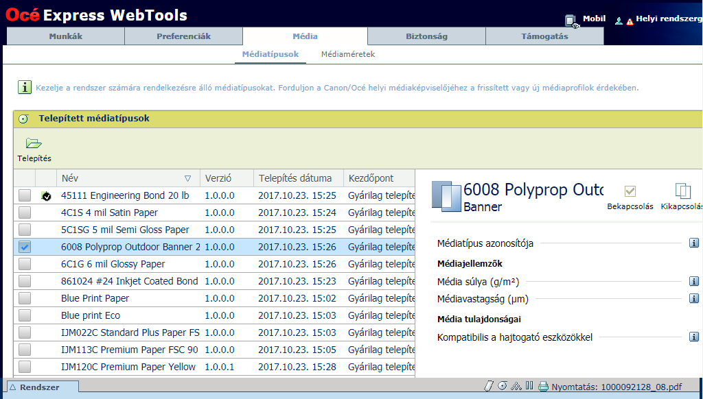Click the pause bars icon in status bar

click(x=529, y=385)
